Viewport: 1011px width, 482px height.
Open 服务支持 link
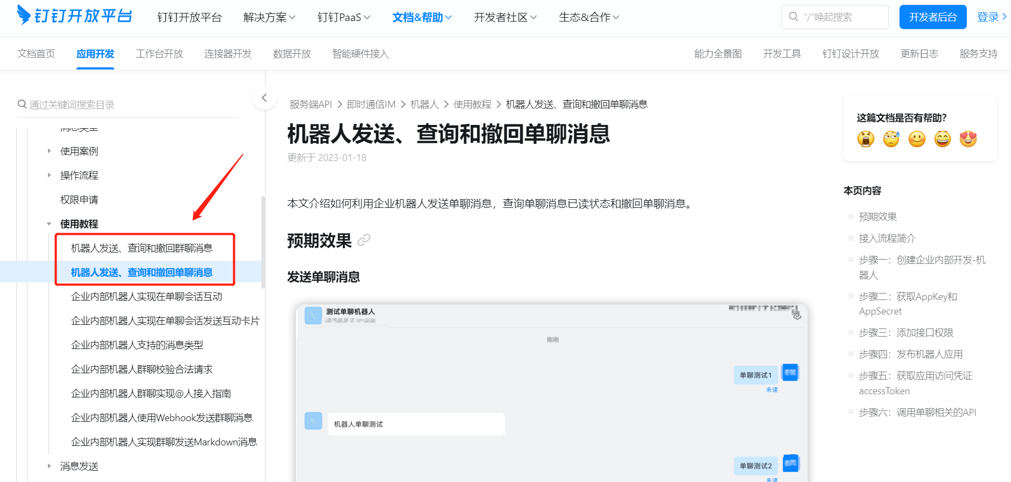click(x=979, y=53)
